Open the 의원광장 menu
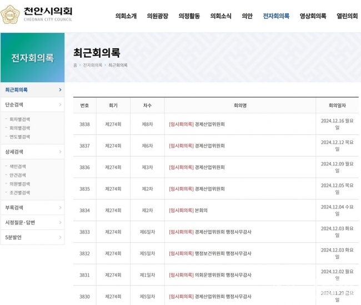The height and width of the screenshot is (305, 361). coord(157,16)
